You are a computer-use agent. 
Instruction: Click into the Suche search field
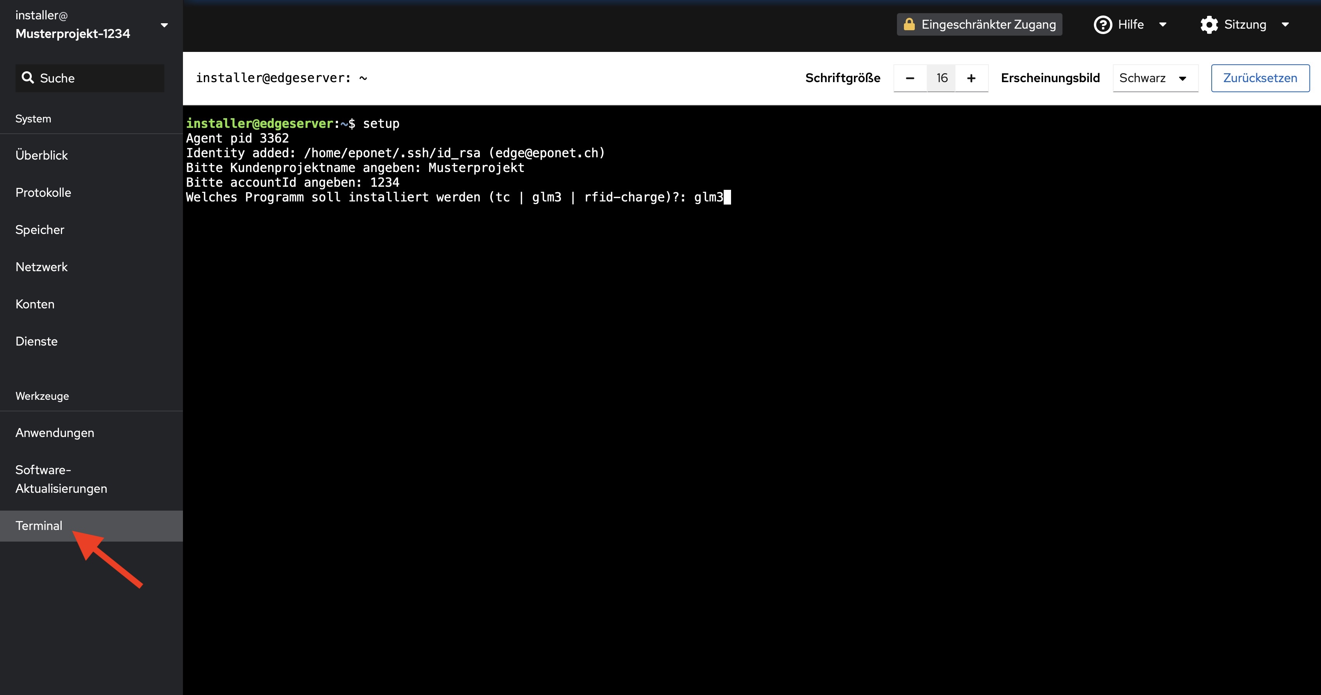click(x=90, y=78)
